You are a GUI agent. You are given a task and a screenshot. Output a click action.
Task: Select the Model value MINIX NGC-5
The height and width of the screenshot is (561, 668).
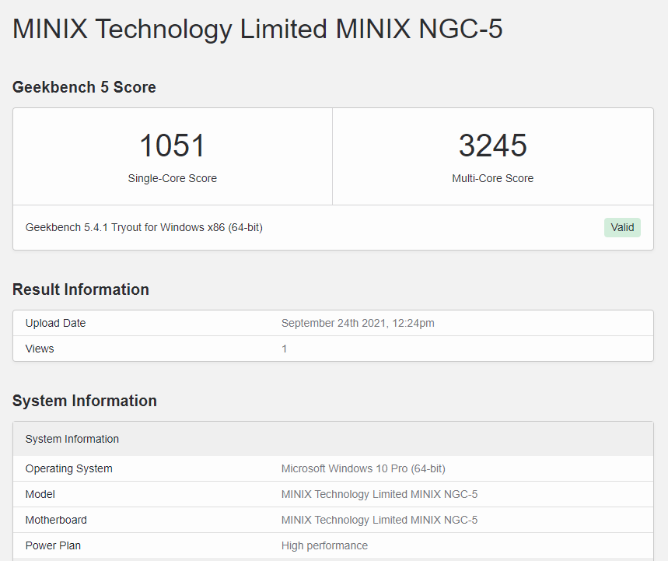coord(379,494)
